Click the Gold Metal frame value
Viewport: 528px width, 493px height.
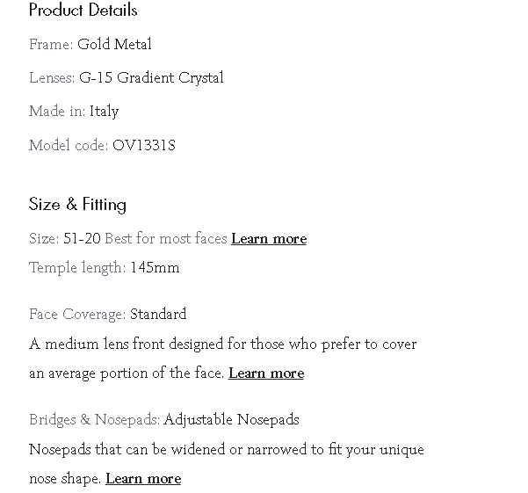pos(114,44)
